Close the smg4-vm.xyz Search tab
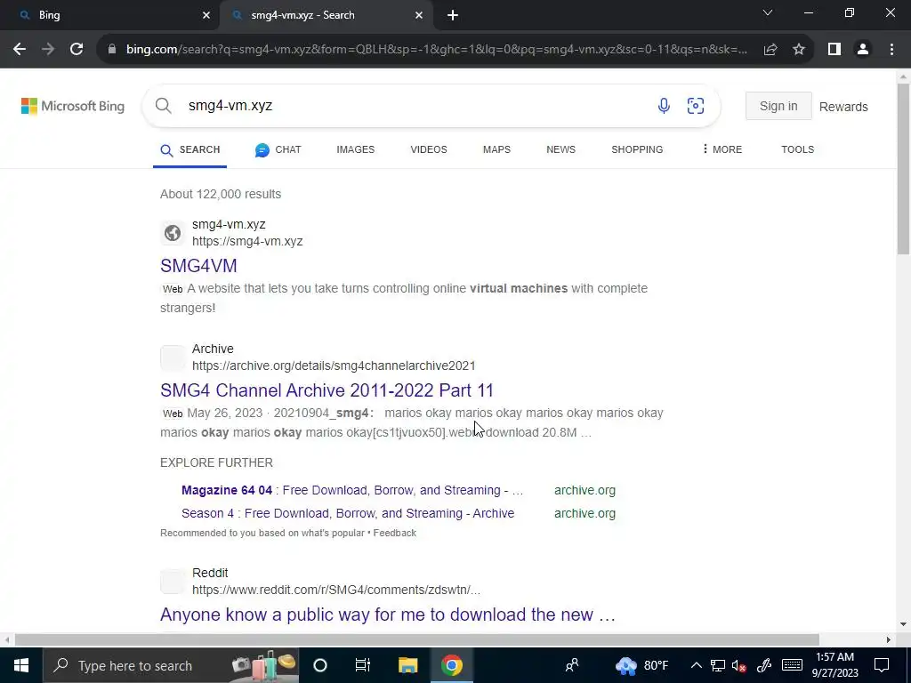Image resolution: width=911 pixels, height=683 pixels. point(419,15)
